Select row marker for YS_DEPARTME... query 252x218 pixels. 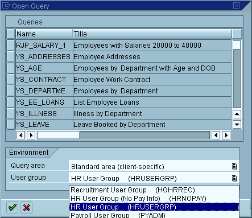11,91
